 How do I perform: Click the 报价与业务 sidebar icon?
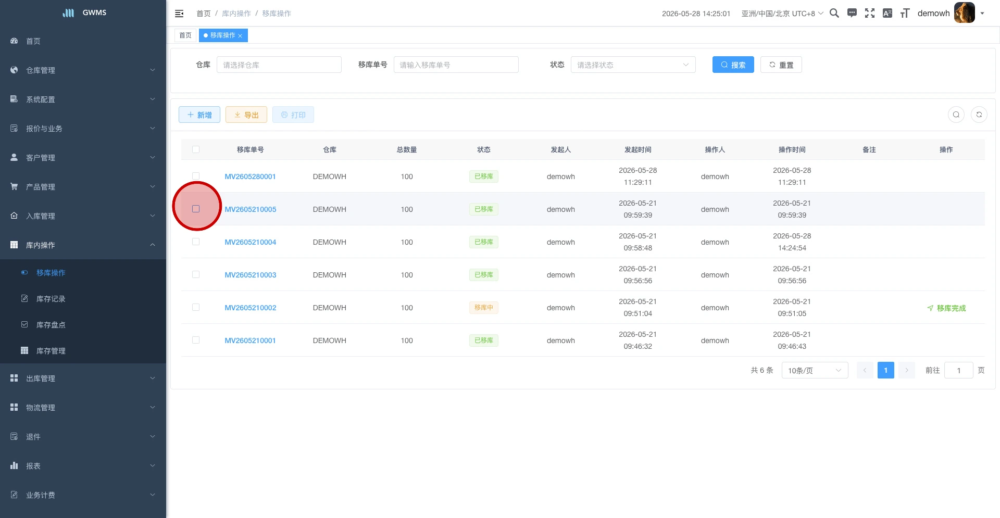pos(14,128)
